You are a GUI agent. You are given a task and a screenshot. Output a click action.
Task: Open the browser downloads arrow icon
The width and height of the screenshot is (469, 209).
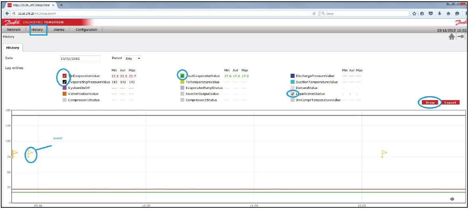point(439,14)
